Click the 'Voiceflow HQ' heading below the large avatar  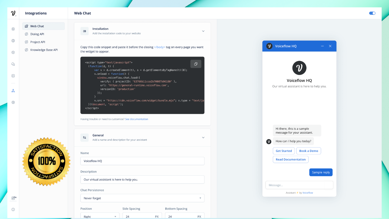coord(299,81)
